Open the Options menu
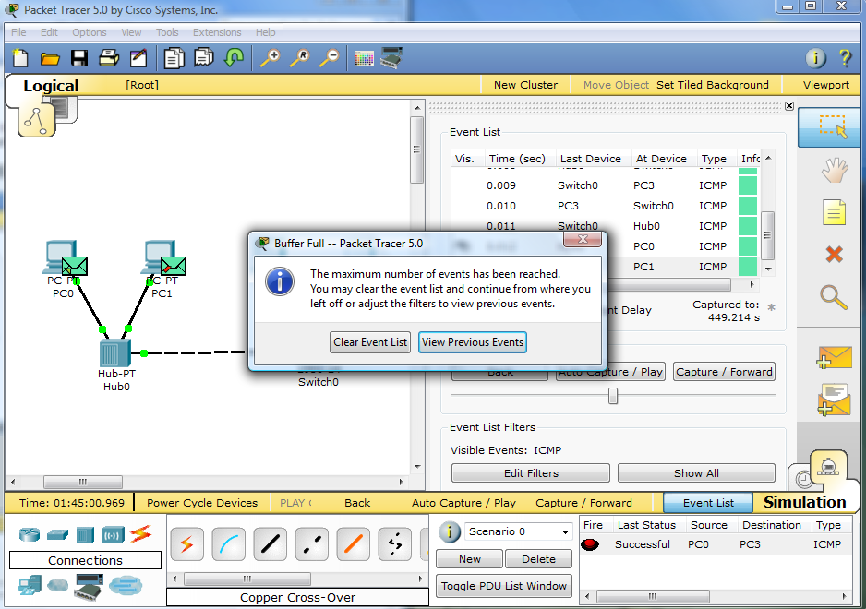The image size is (866, 609). (x=89, y=32)
